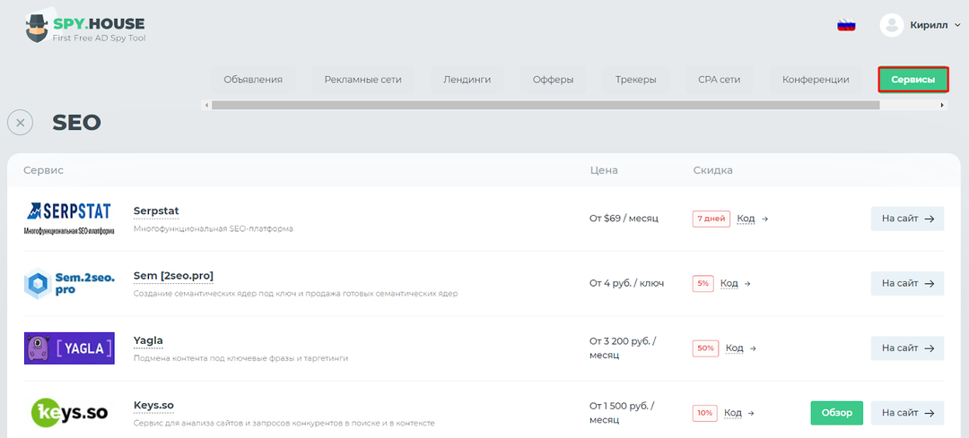Click the Sem.2seo.pro logo
This screenshot has width=969, height=438.
[x=69, y=284]
